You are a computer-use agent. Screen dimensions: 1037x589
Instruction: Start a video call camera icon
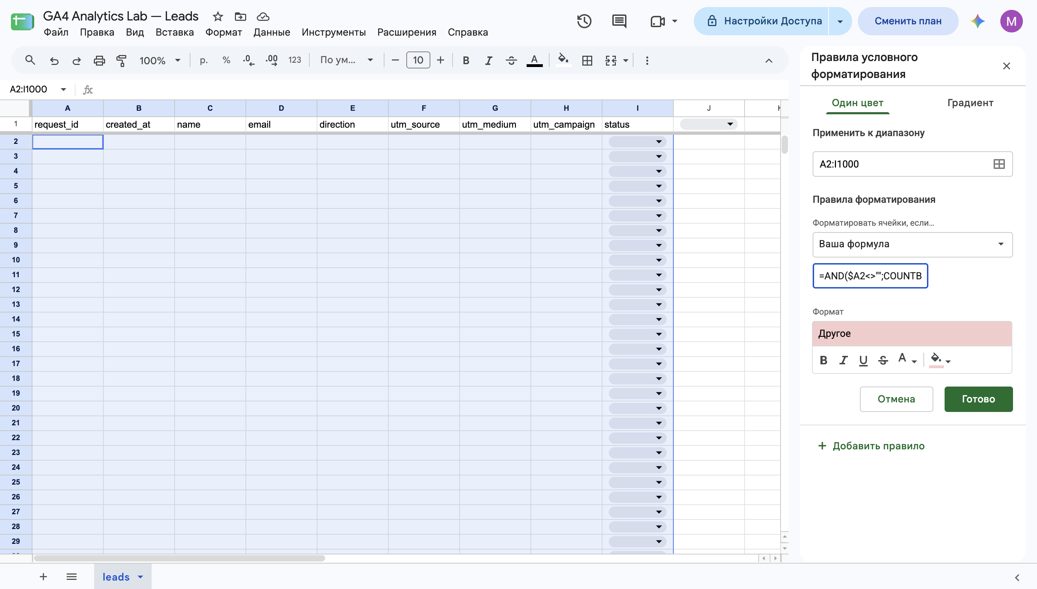(x=657, y=21)
